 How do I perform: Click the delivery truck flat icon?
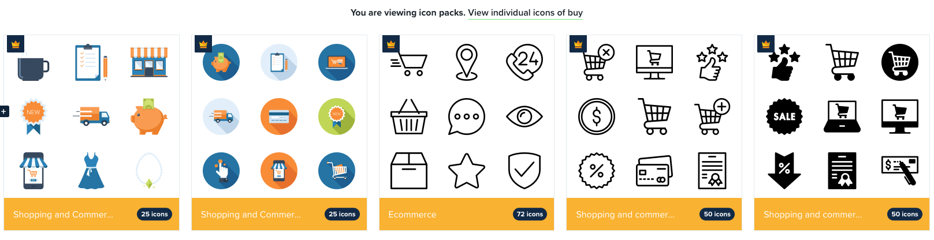(91, 116)
